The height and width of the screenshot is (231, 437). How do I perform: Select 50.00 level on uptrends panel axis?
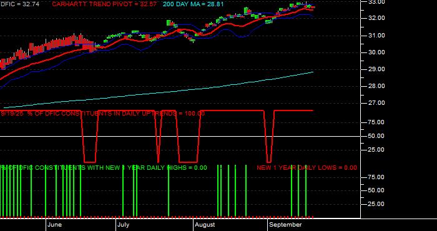pyautogui.click(x=376, y=136)
